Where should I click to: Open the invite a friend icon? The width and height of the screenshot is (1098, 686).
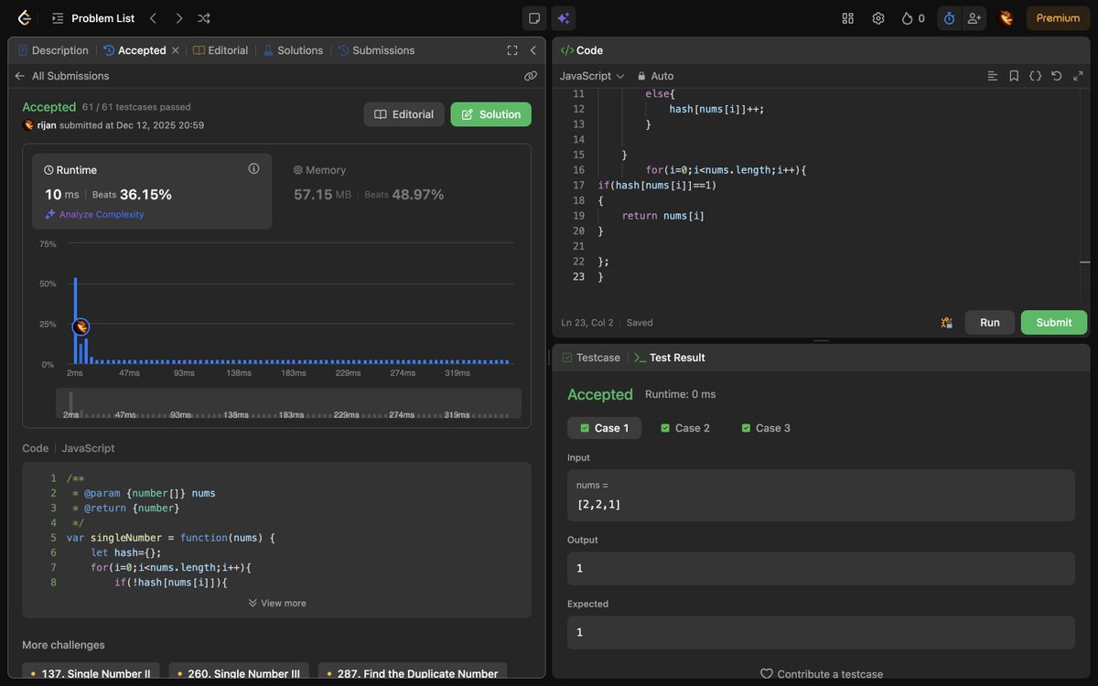click(x=974, y=17)
